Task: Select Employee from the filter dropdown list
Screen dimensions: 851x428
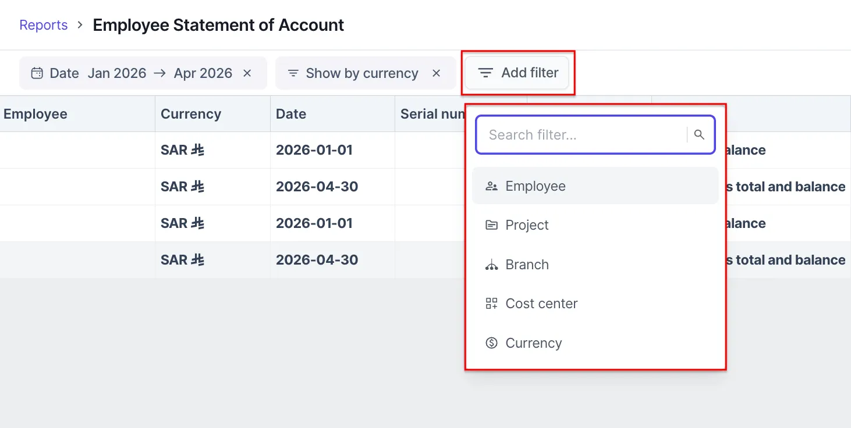Action: pos(536,186)
